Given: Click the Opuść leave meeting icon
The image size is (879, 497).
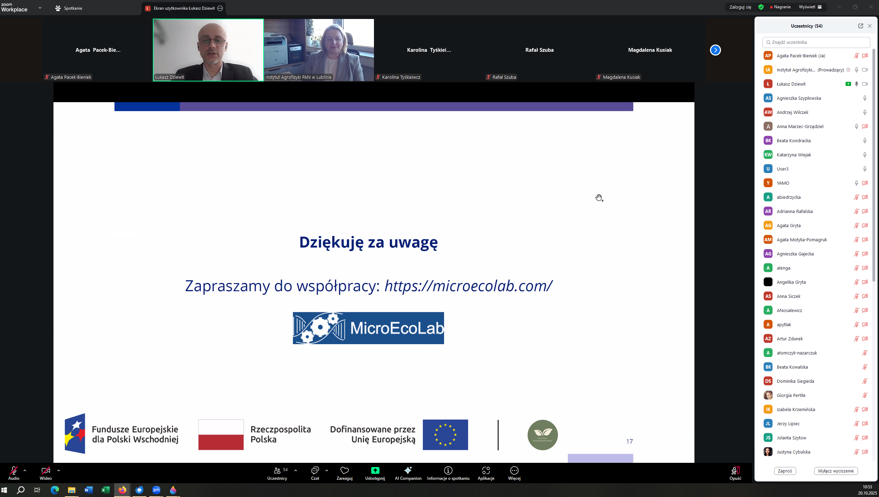Looking at the screenshot, I should click(735, 470).
